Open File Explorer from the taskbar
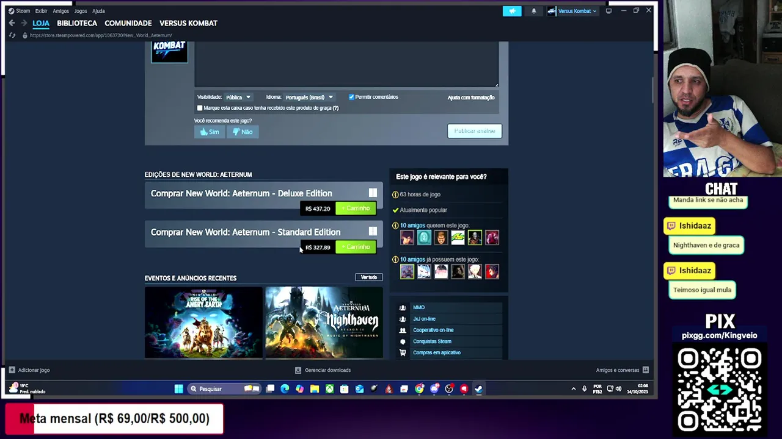This screenshot has width=782, height=439. coord(315,389)
